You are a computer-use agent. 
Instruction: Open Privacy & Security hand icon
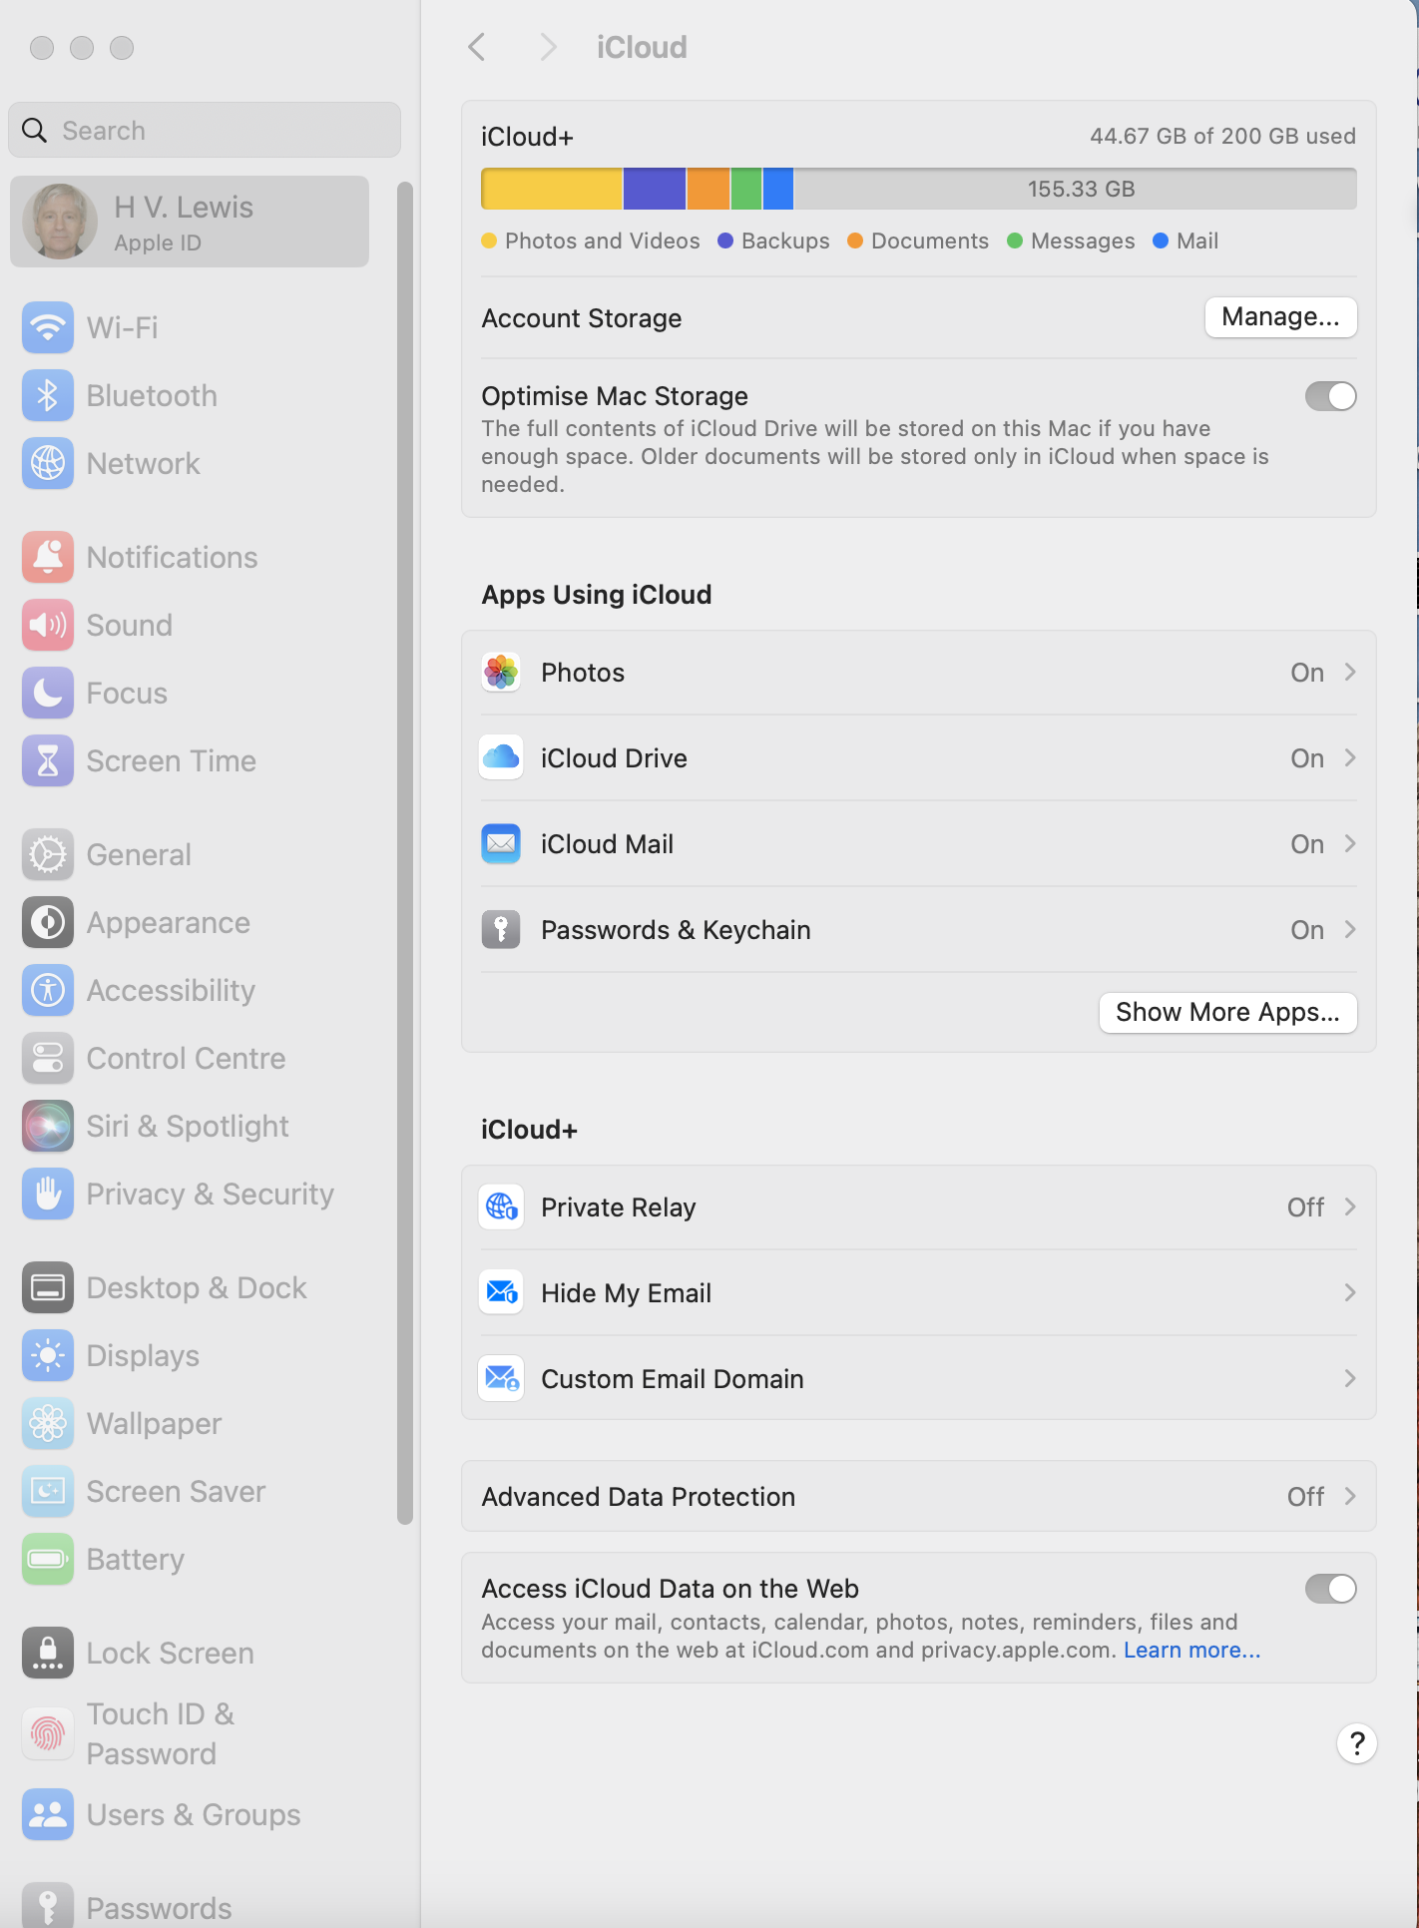(48, 1194)
